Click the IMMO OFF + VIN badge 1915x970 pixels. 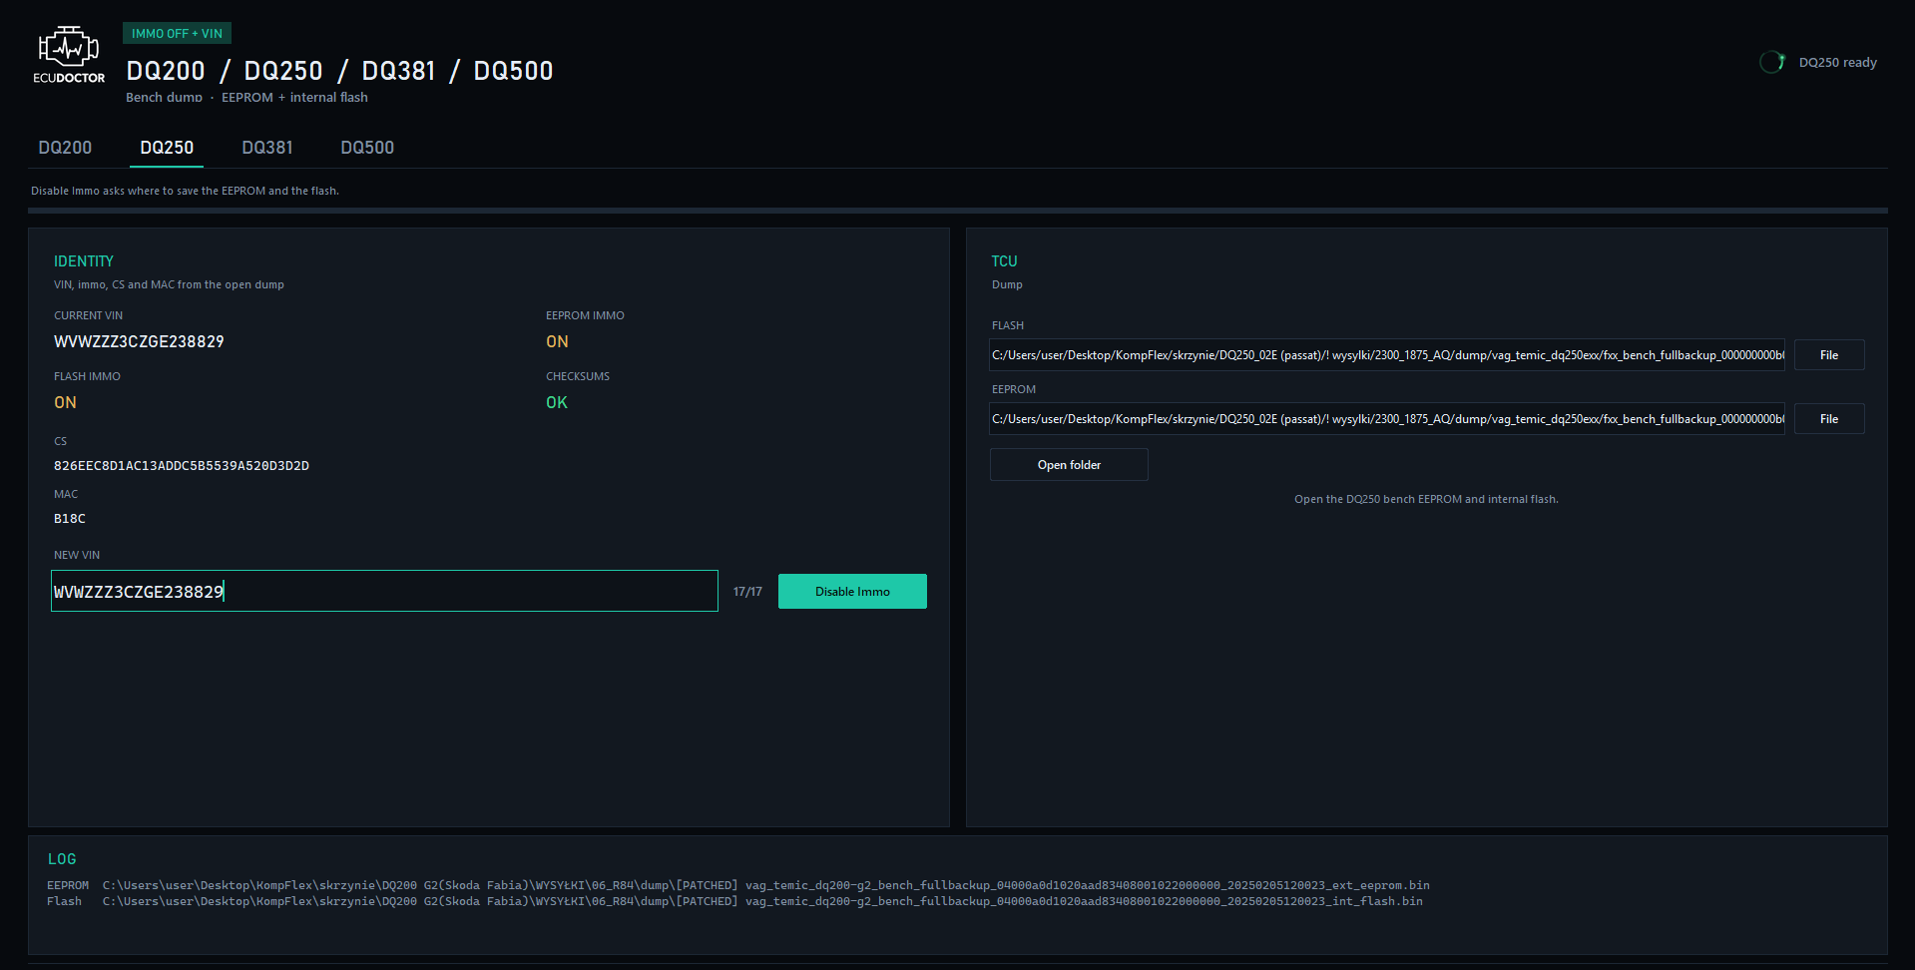tap(177, 34)
